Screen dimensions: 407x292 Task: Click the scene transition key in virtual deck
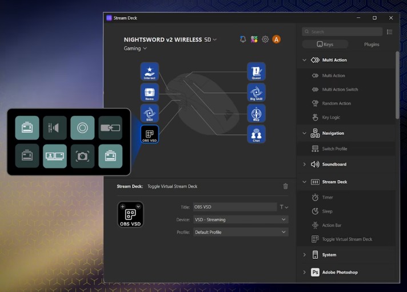pos(110,127)
